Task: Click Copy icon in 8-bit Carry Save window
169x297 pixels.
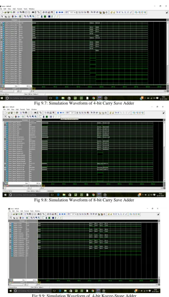Action: [24, 113]
